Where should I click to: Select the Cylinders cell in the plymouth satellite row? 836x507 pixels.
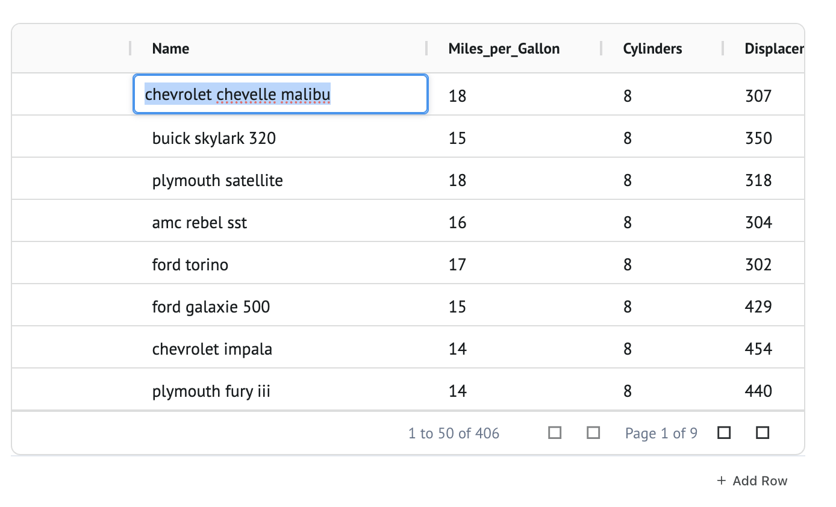click(x=627, y=181)
